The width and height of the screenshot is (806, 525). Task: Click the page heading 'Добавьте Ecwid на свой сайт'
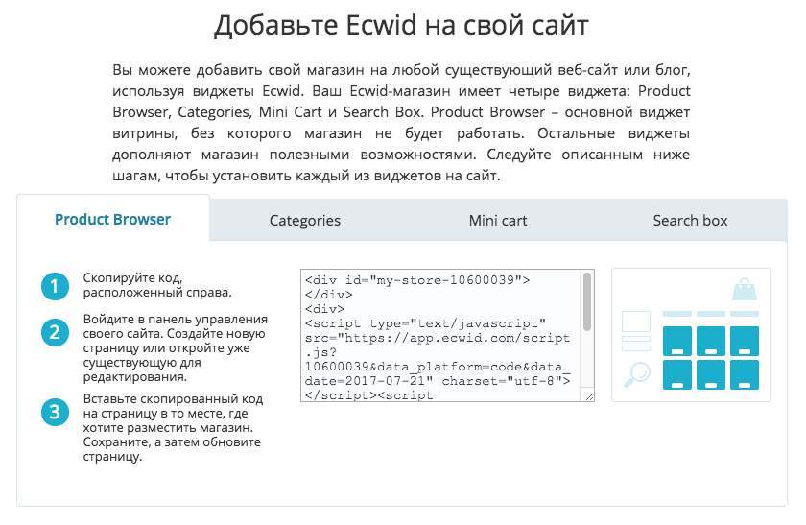tap(401, 25)
